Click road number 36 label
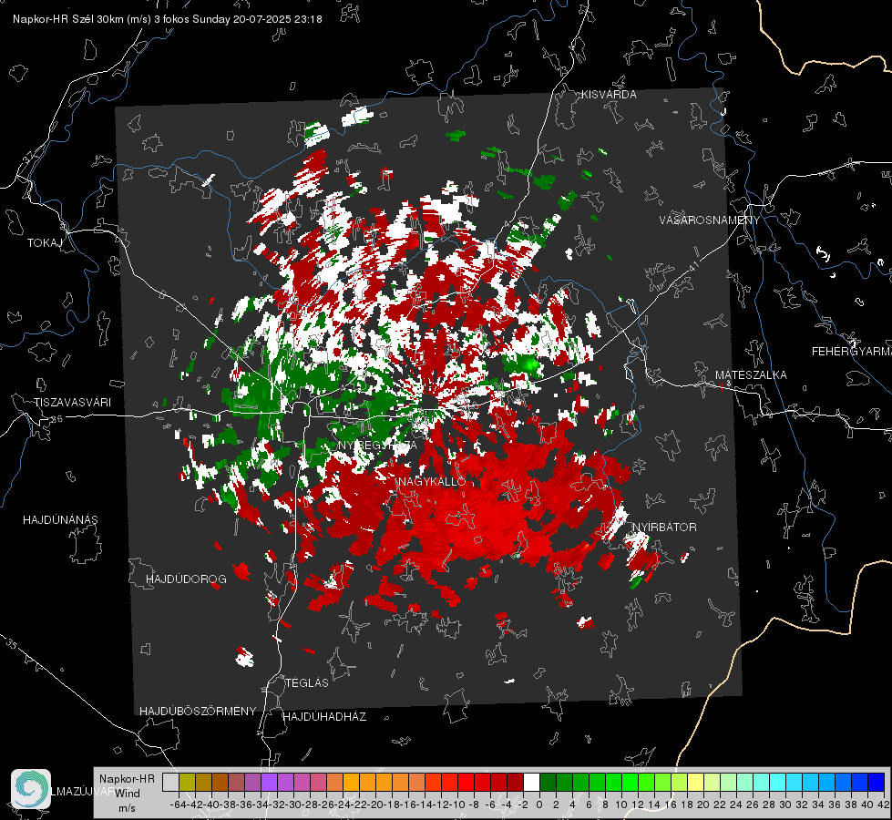The width and height of the screenshot is (892, 820). point(56,419)
